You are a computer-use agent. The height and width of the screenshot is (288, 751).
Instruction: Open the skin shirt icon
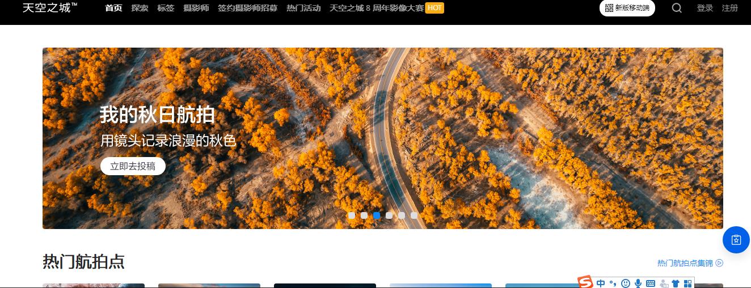click(x=676, y=283)
